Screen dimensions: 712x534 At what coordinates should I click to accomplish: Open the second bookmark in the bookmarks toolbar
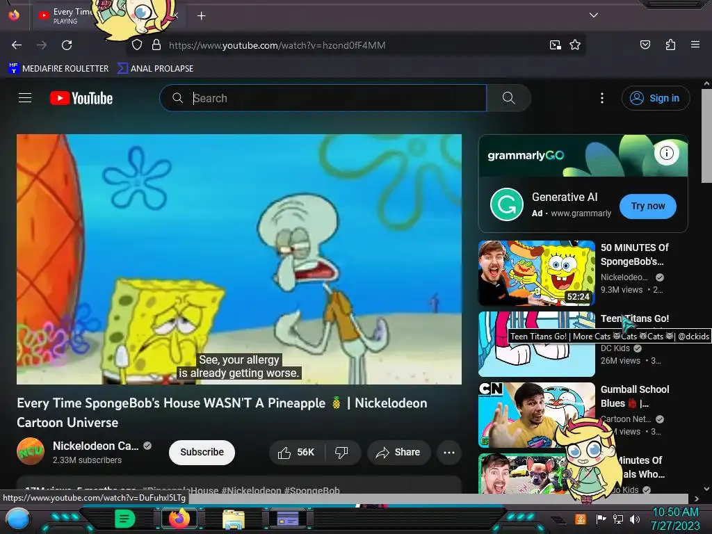click(x=155, y=69)
